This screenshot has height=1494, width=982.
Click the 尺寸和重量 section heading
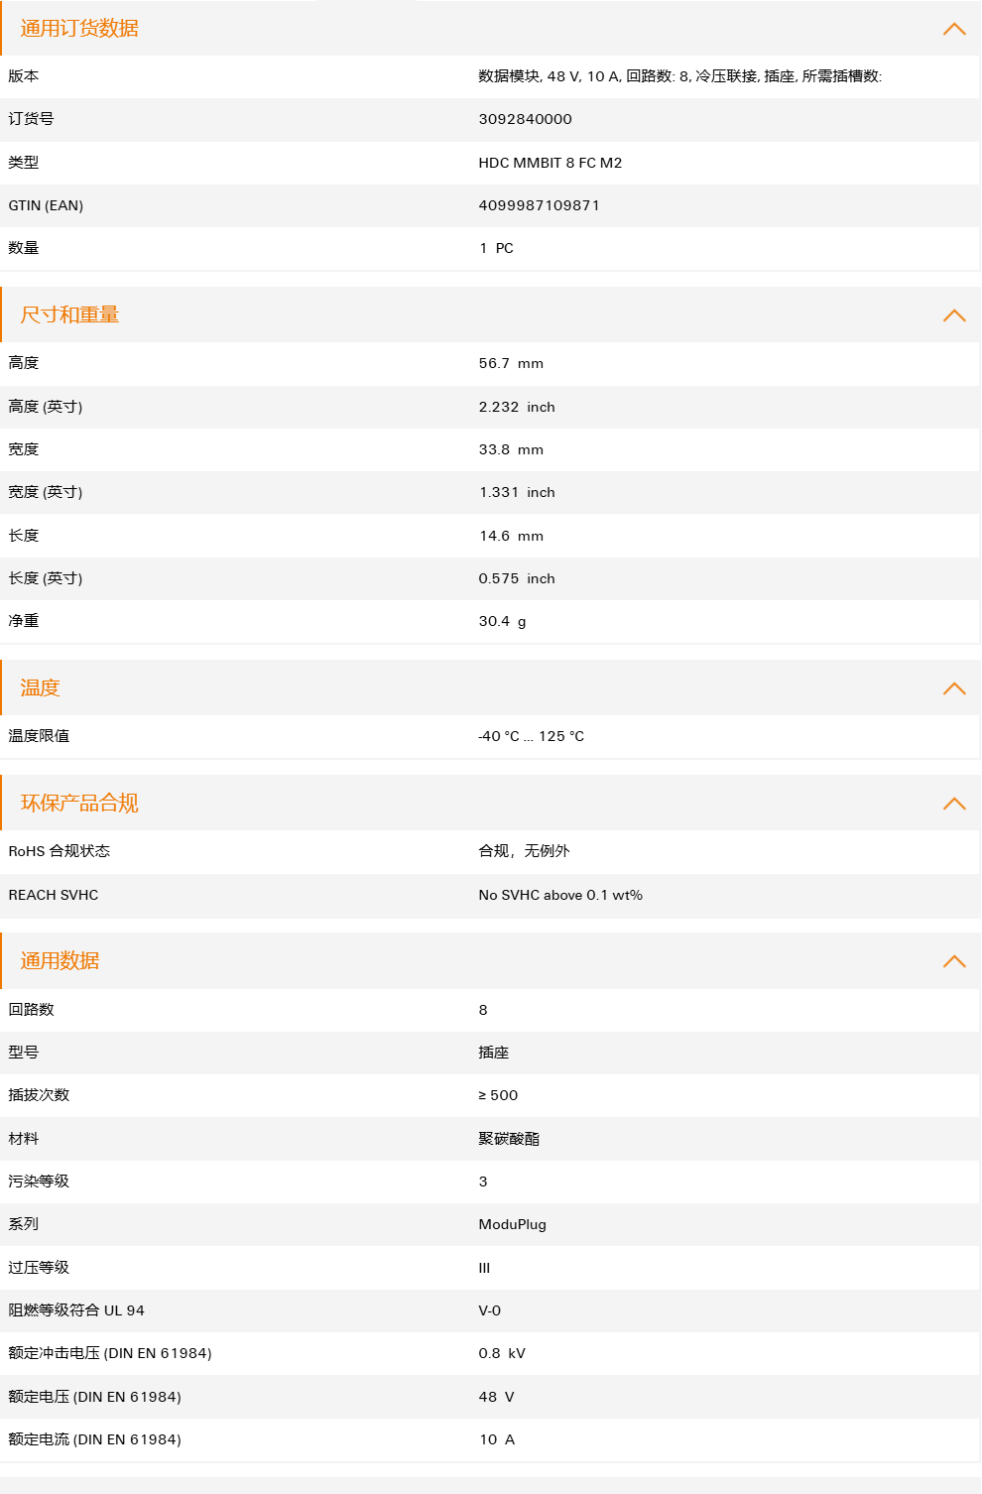click(x=69, y=315)
